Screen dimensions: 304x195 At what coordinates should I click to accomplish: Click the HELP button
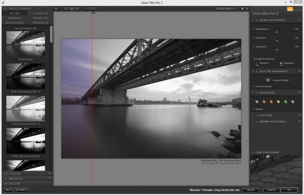(8, 190)
